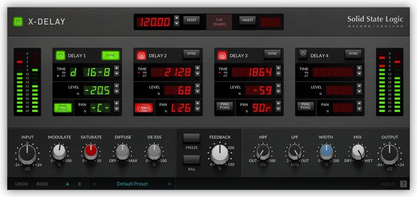The height and width of the screenshot is (197, 417).
Task: Decrease Delay 1 PAN value
Action: click(117, 109)
